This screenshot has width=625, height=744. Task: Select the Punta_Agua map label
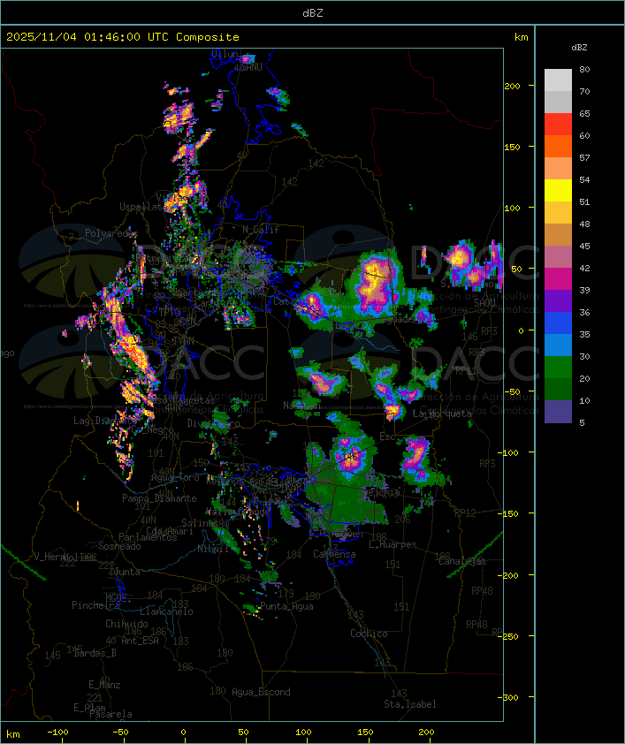(286, 606)
